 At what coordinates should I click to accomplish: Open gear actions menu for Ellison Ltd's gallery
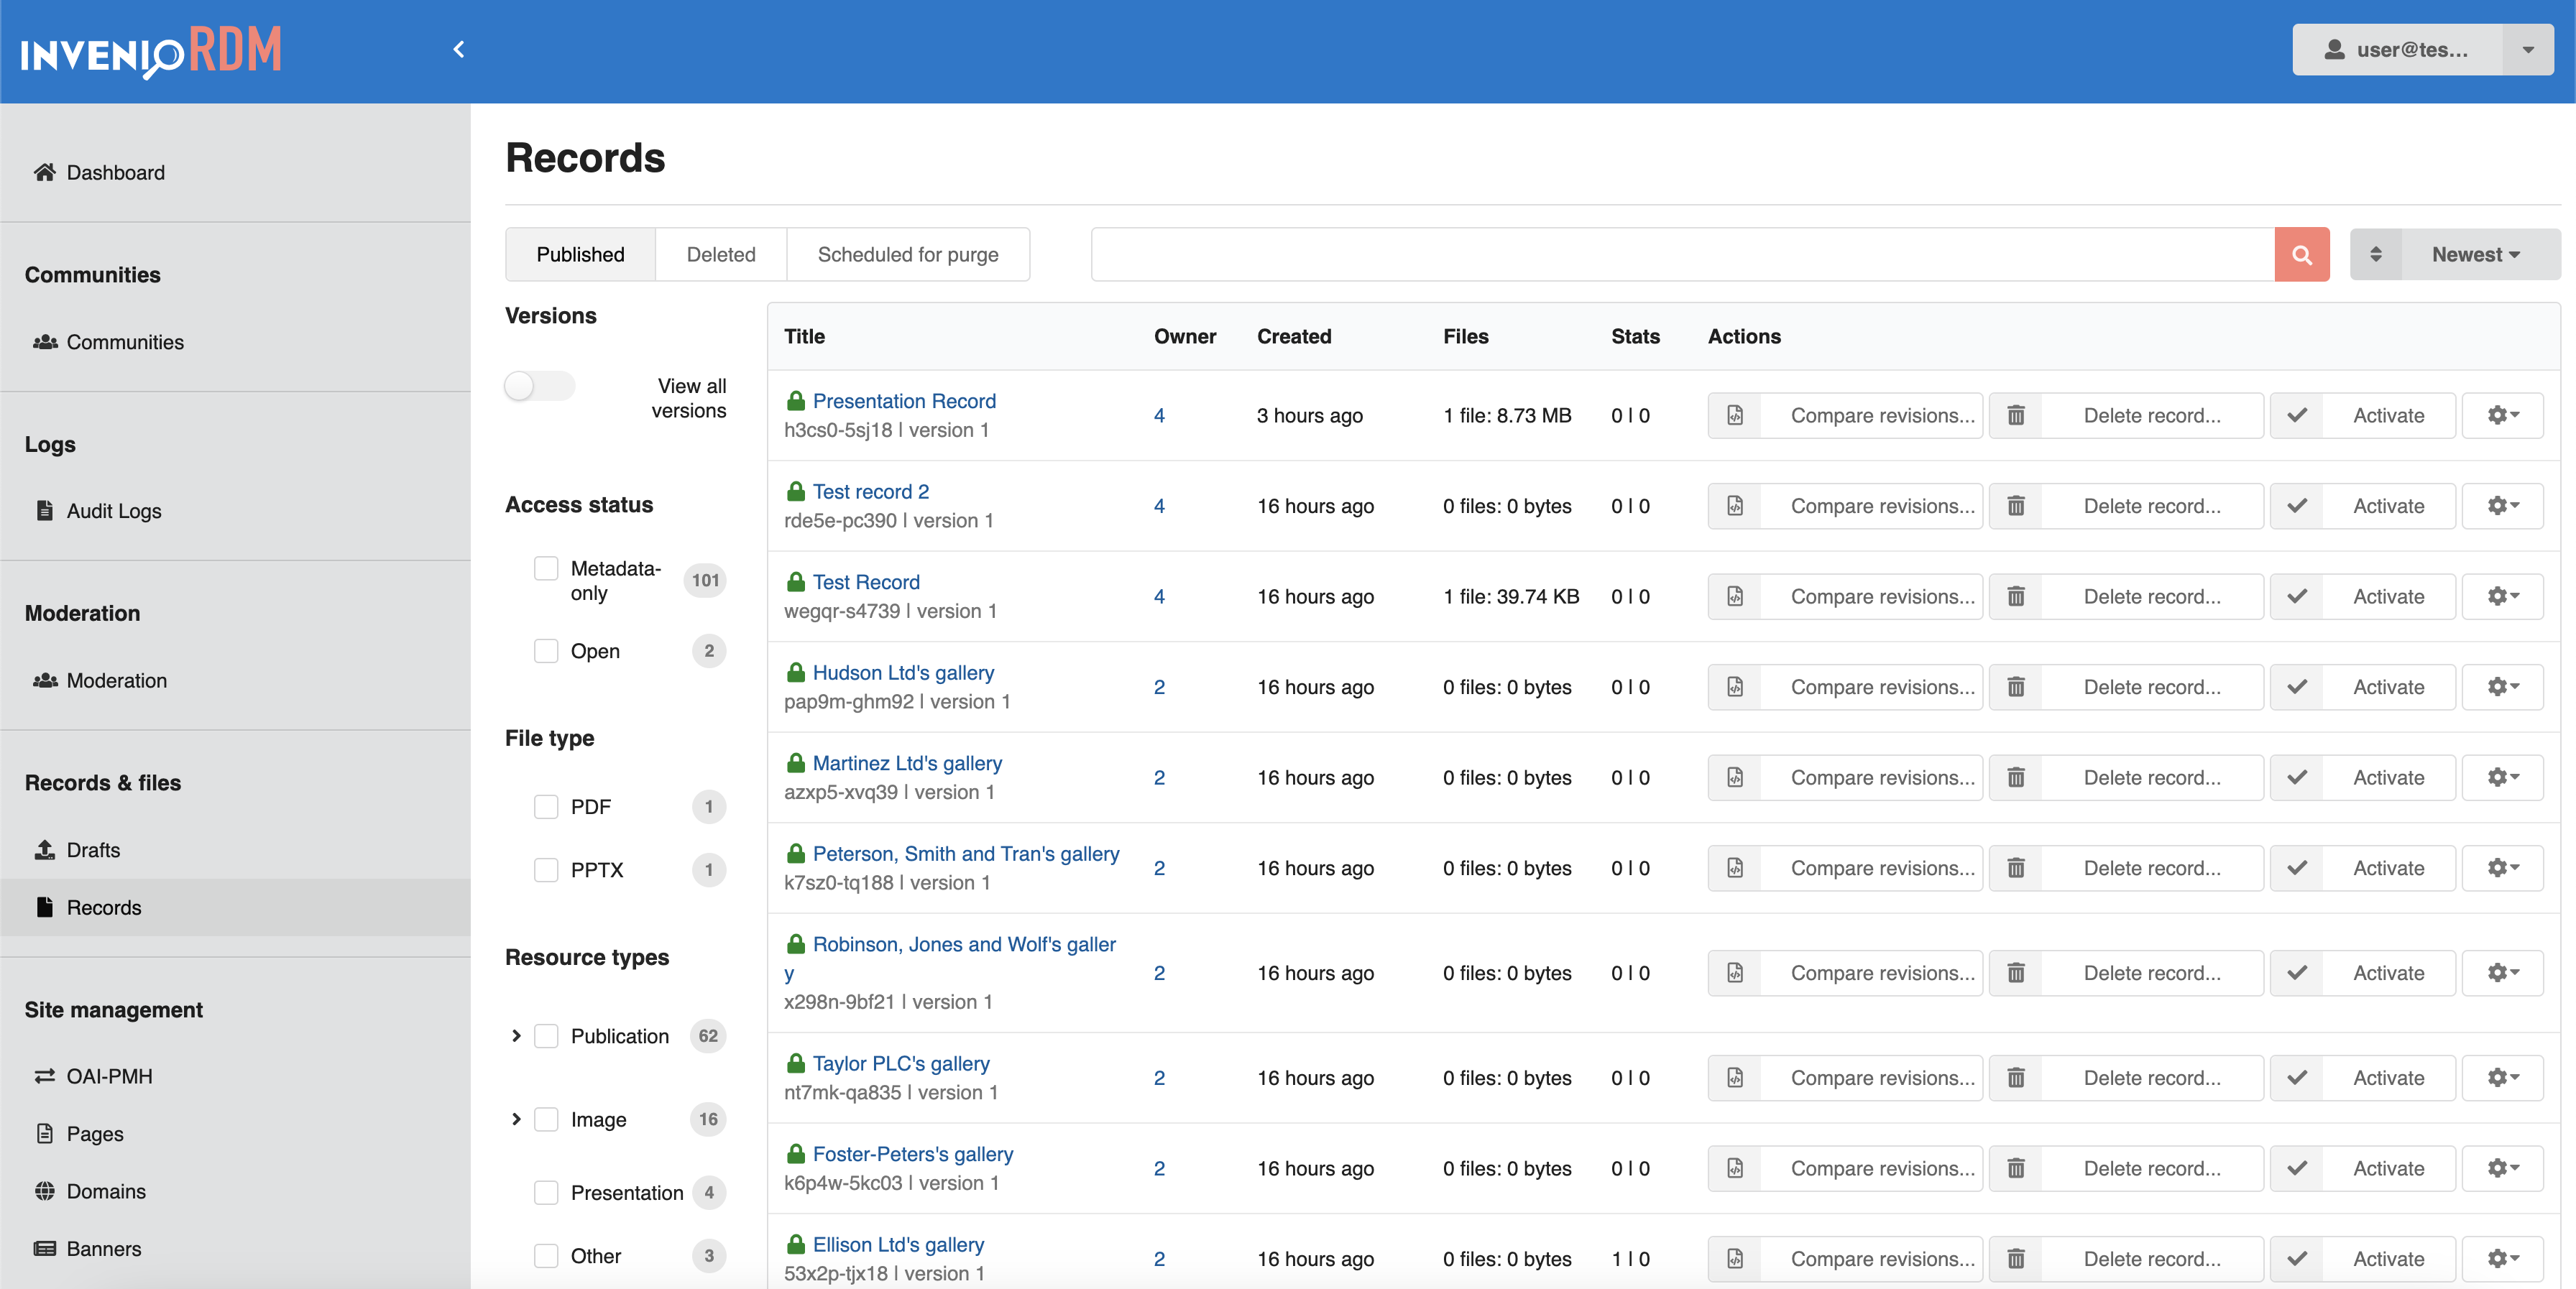pos(2502,1259)
